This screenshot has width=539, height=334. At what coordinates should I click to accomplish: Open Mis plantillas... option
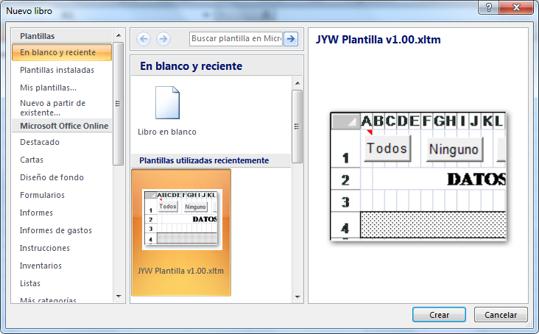49,88
